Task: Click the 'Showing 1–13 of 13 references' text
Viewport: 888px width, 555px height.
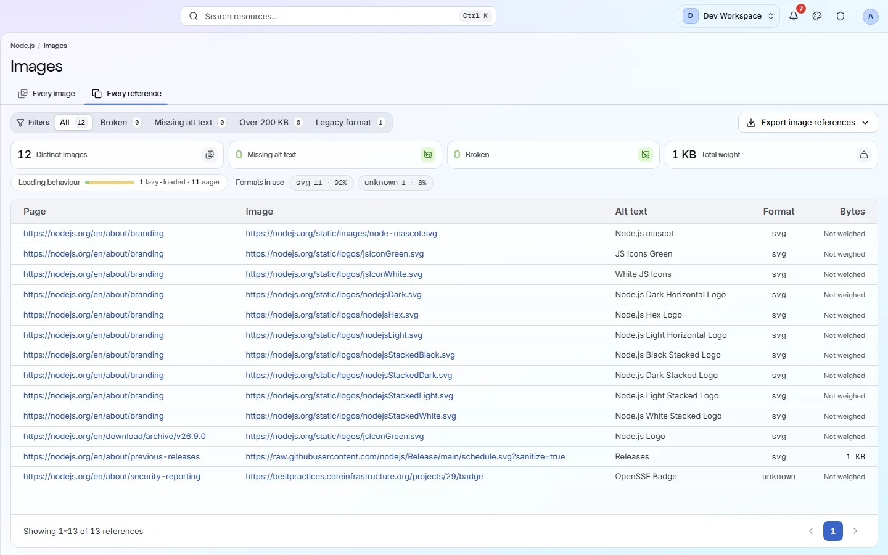Action: (x=83, y=532)
